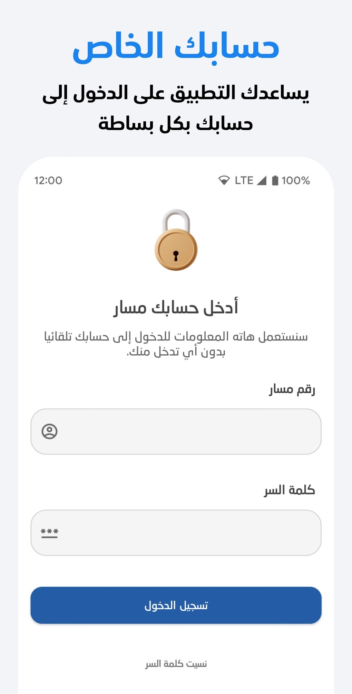This screenshot has width=352, height=694.
Task: Click the battery icon in status bar
Action: point(275,180)
